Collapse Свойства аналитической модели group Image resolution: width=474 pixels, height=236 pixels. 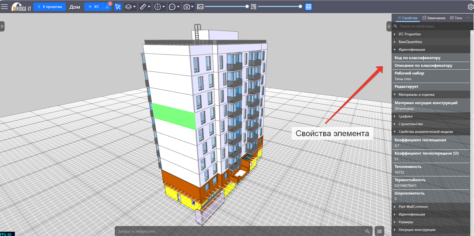coord(431,131)
